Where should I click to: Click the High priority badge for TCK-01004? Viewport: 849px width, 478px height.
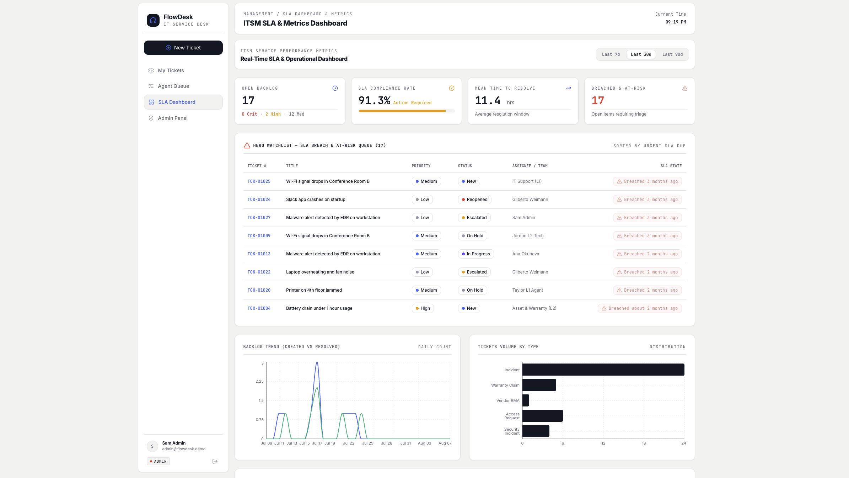[423, 308]
